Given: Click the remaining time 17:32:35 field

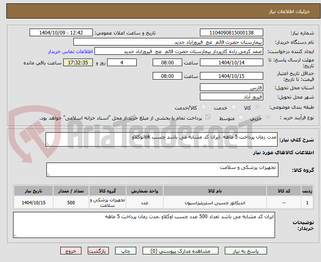Looking at the screenshot, I should pos(78,62).
